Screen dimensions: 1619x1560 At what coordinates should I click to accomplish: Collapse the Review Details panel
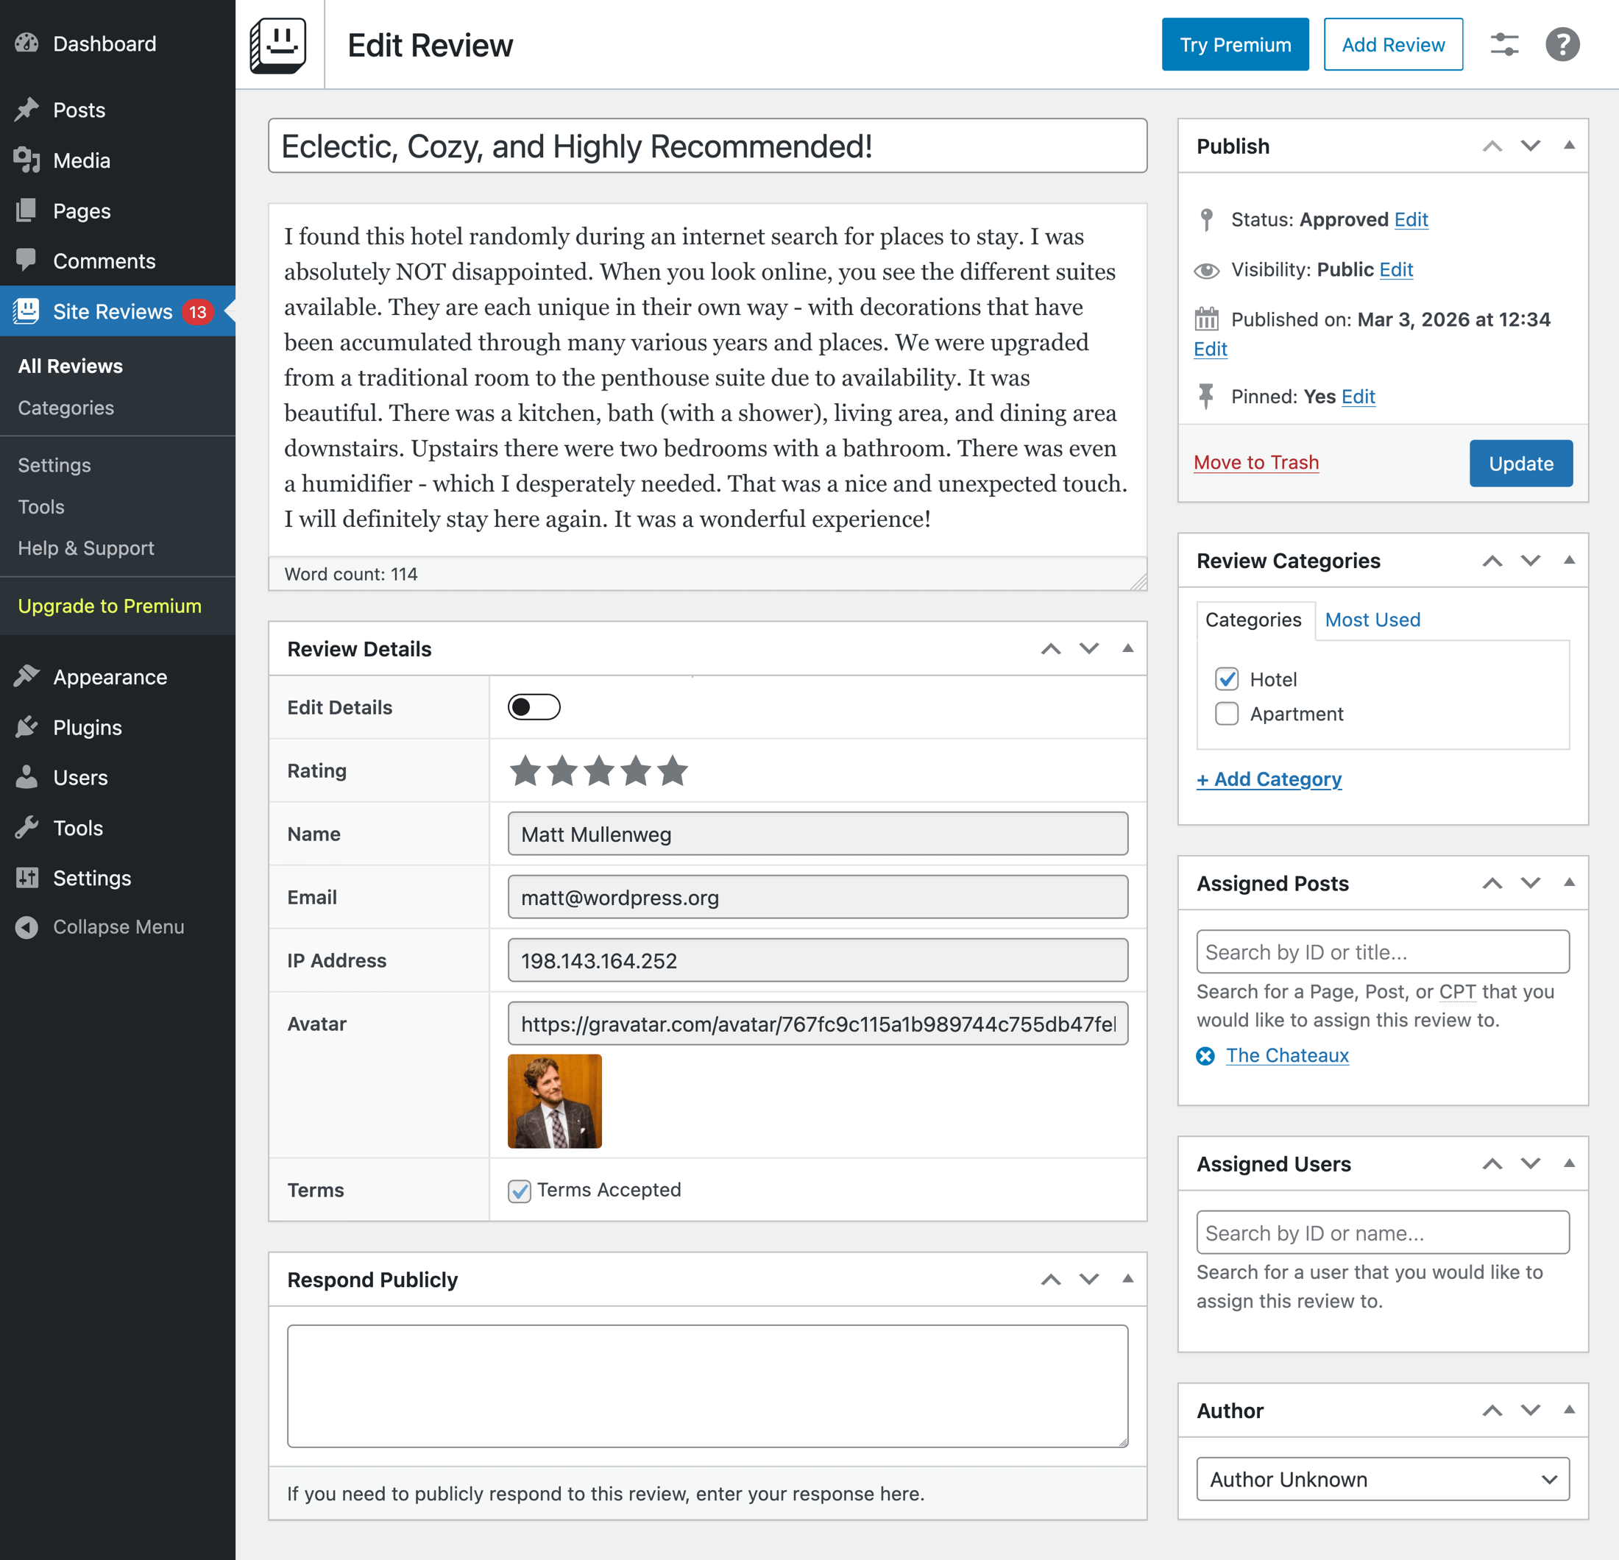pos(1127,648)
